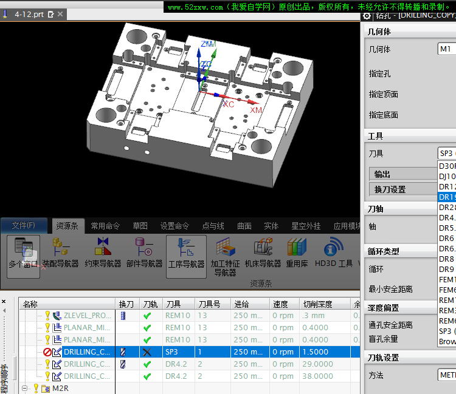Open the 装配导航器 assembly navigator
Viewport: 456px width, 394px height.
(x=60, y=256)
